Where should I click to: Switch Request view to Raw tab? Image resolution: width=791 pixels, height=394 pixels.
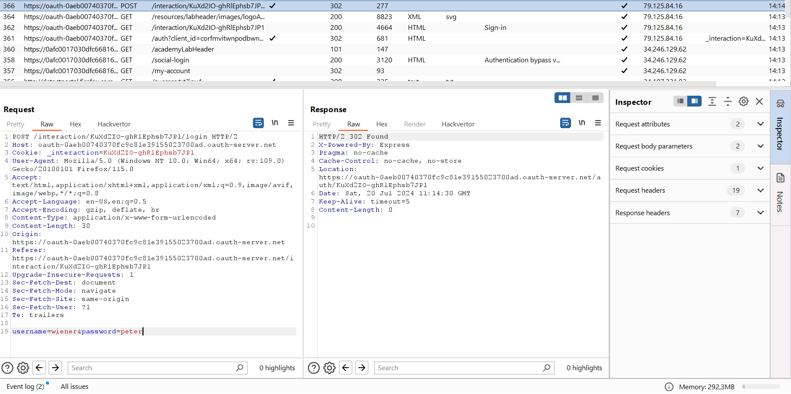47,124
